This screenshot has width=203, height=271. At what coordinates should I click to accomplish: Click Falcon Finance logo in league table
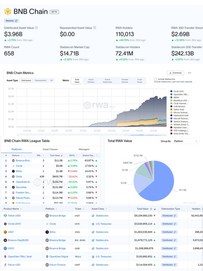coord(13,198)
